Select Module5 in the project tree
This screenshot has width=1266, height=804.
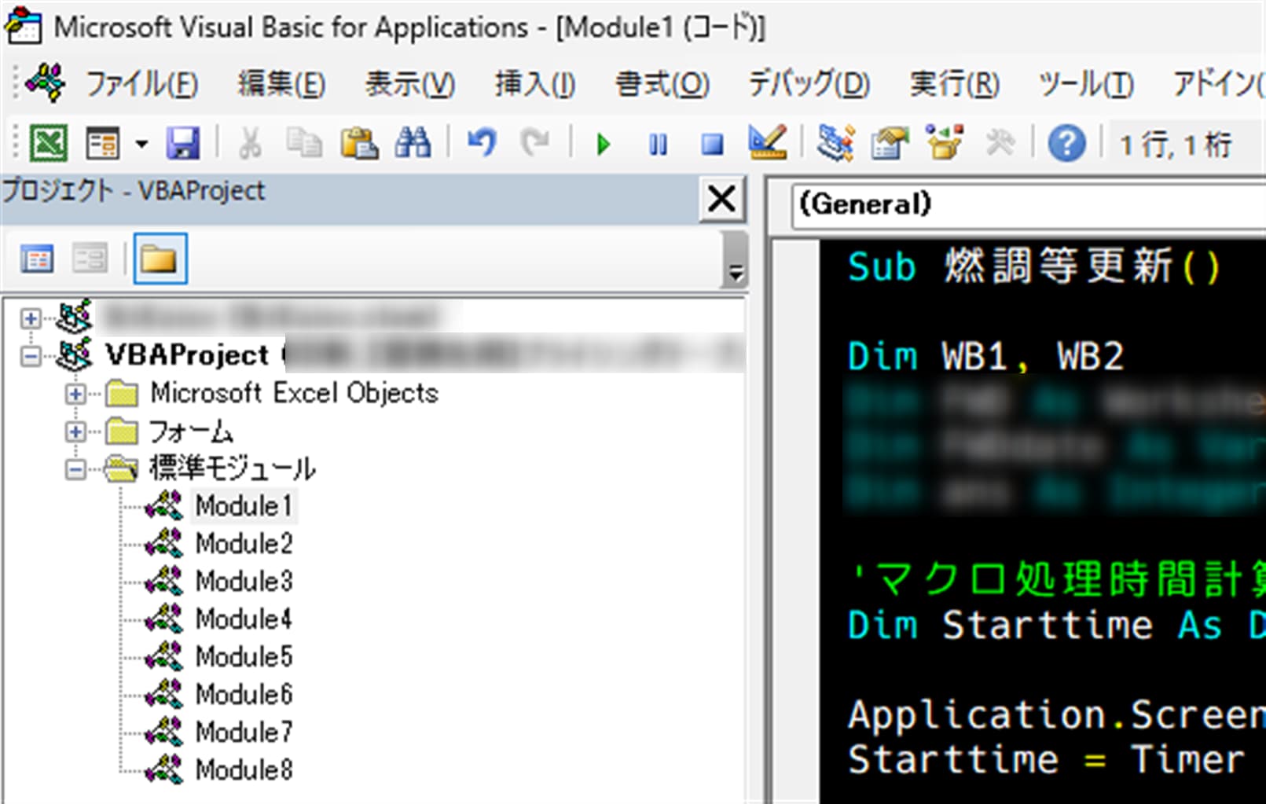[244, 656]
